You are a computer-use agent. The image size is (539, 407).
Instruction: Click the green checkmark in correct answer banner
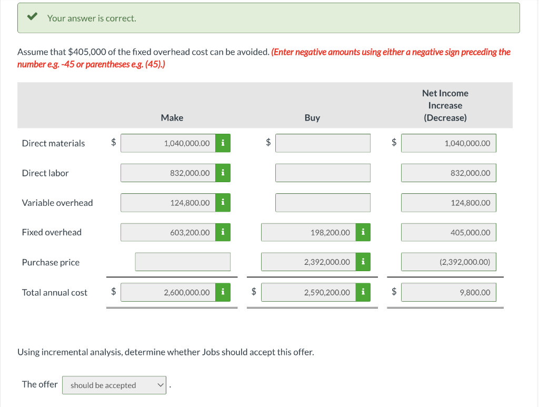point(32,16)
